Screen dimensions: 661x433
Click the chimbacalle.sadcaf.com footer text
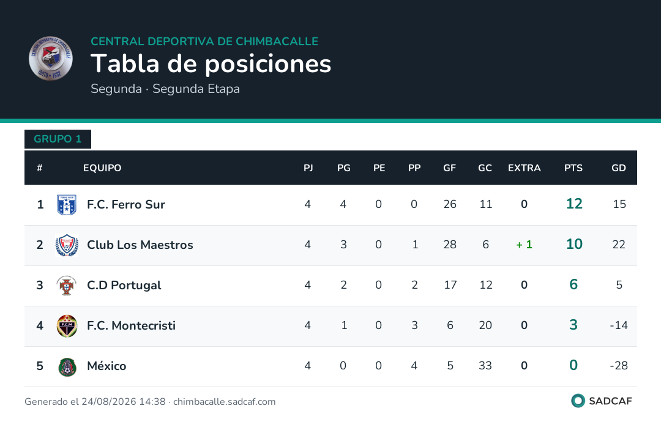click(224, 401)
